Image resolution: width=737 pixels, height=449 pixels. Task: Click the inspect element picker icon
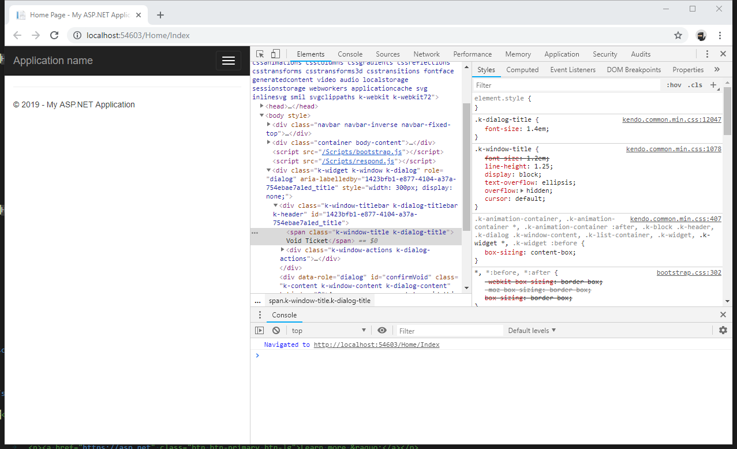pyautogui.click(x=260, y=54)
